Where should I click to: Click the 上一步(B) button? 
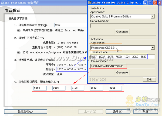click(x=90, y=111)
